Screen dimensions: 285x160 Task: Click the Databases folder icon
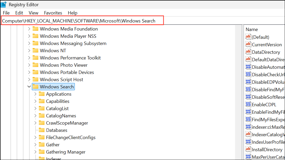pos(42,130)
